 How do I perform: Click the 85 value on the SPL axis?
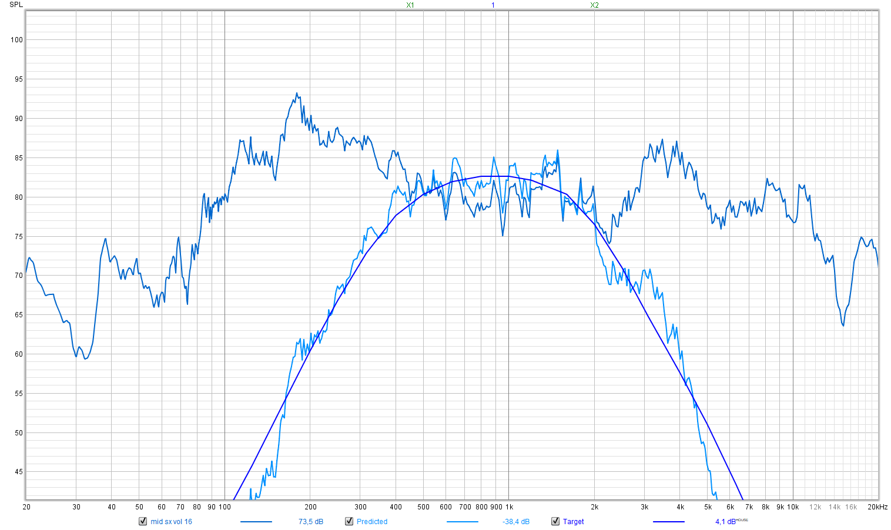coord(19,158)
